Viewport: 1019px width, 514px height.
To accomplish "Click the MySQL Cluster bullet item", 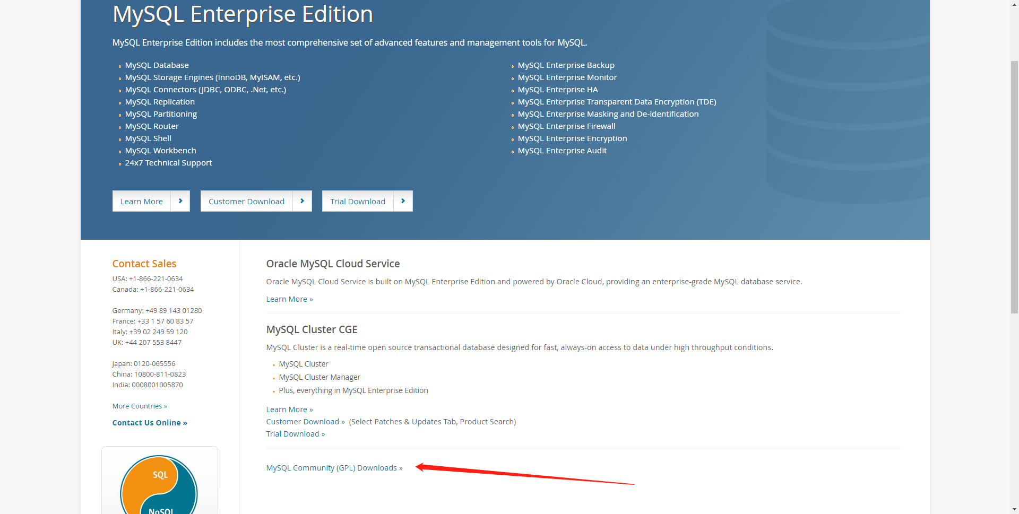I will 304,364.
